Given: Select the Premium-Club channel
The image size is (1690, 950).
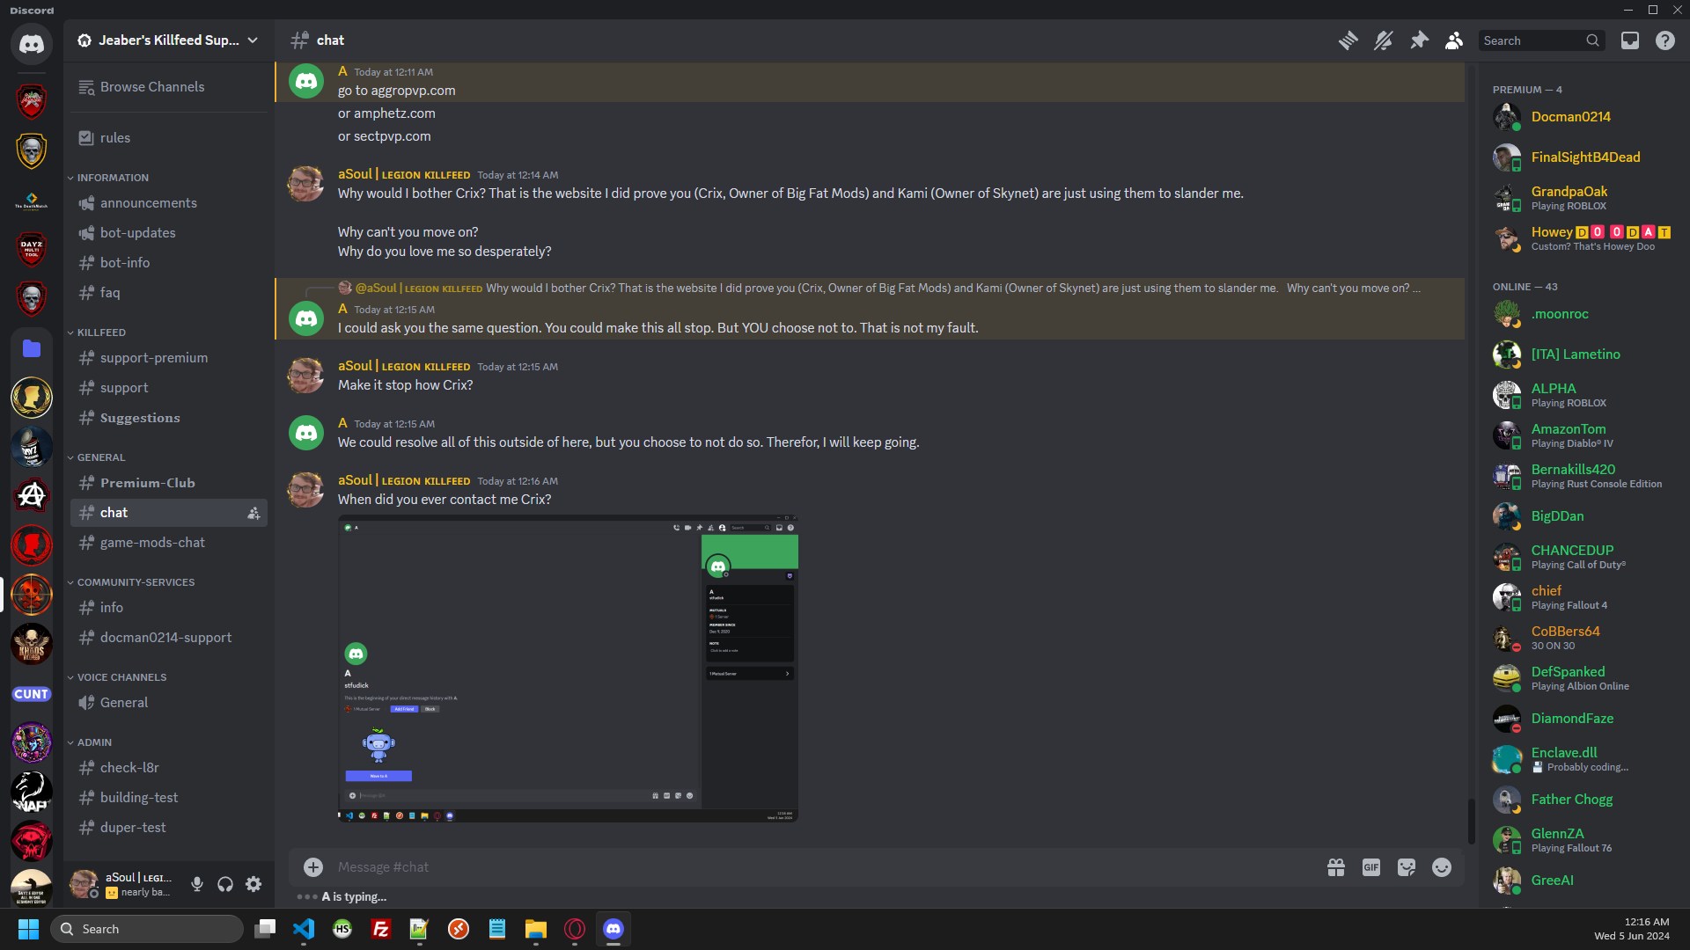Looking at the screenshot, I should (x=169, y=483).
